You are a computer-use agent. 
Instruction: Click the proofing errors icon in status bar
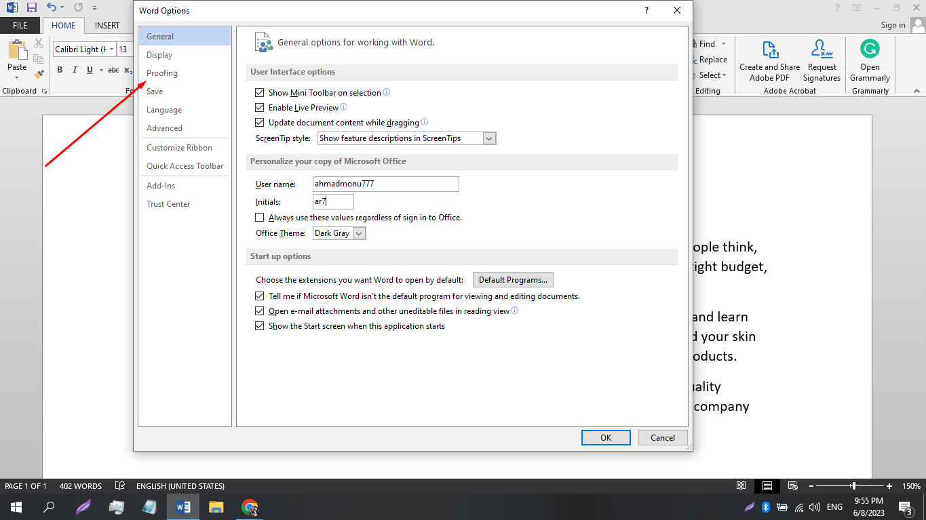pos(120,486)
